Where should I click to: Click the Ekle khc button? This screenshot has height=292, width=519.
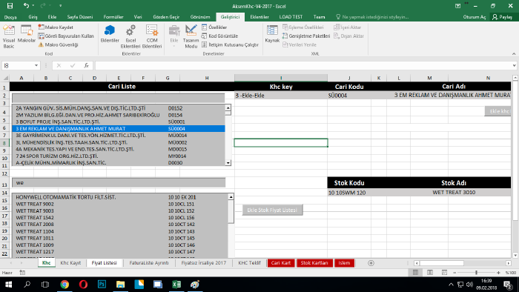[x=497, y=111]
